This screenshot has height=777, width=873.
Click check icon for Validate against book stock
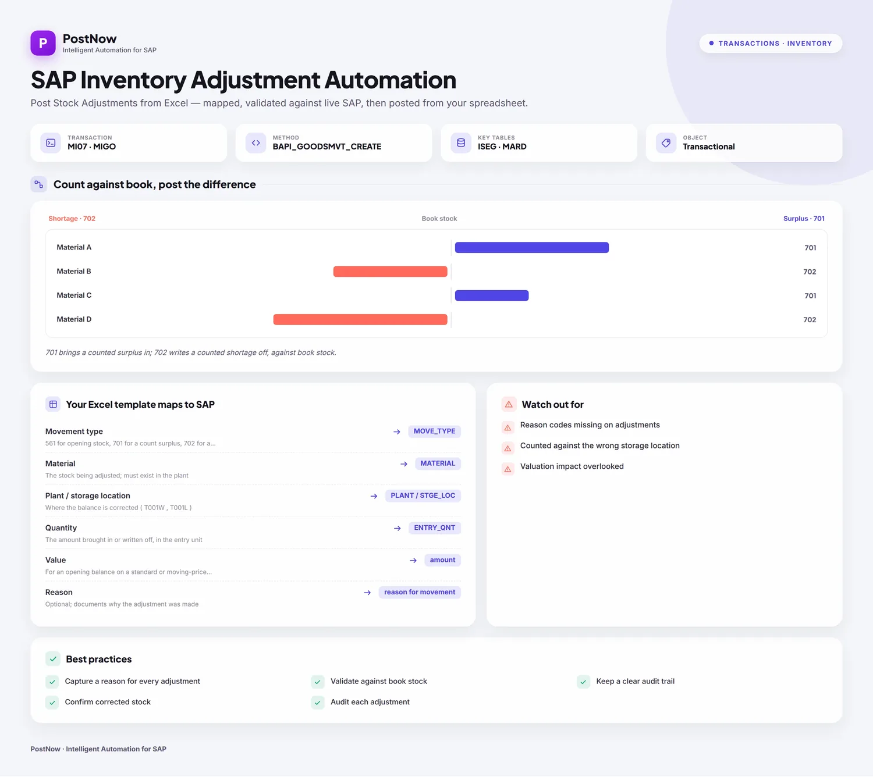pos(318,682)
